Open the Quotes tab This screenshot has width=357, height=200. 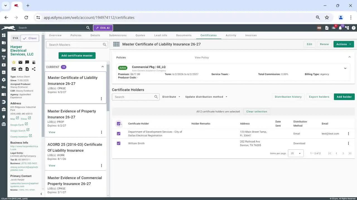[x=140, y=35]
